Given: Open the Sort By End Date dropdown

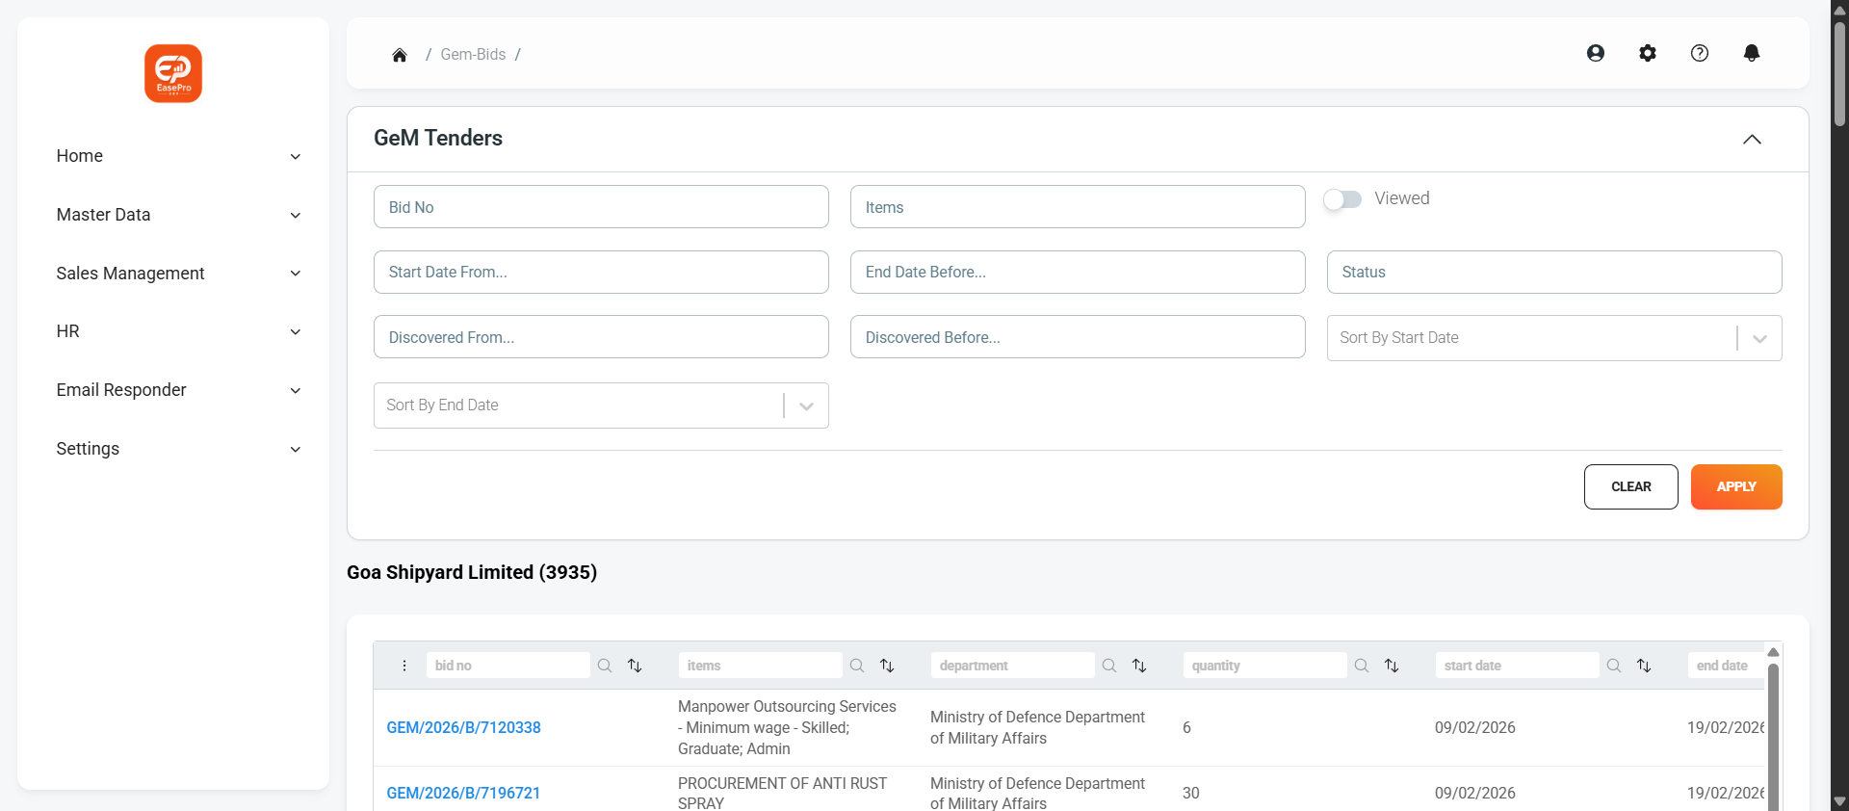Looking at the screenshot, I should 601,405.
